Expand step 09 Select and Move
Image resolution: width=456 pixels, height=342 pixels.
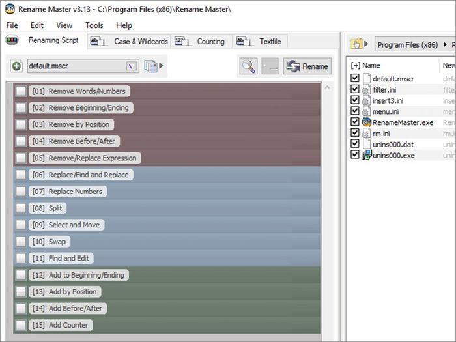coord(66,225)
